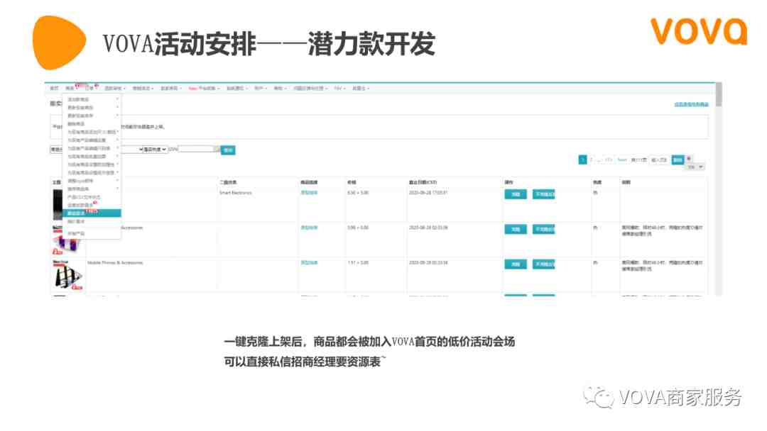Click the narrow teal button in the 7.51 + 3.00 row
This screenshot has width=767, height=431.
pos(516,264)
